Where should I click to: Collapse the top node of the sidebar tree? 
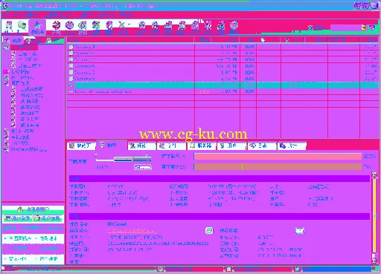click(6, 47)
